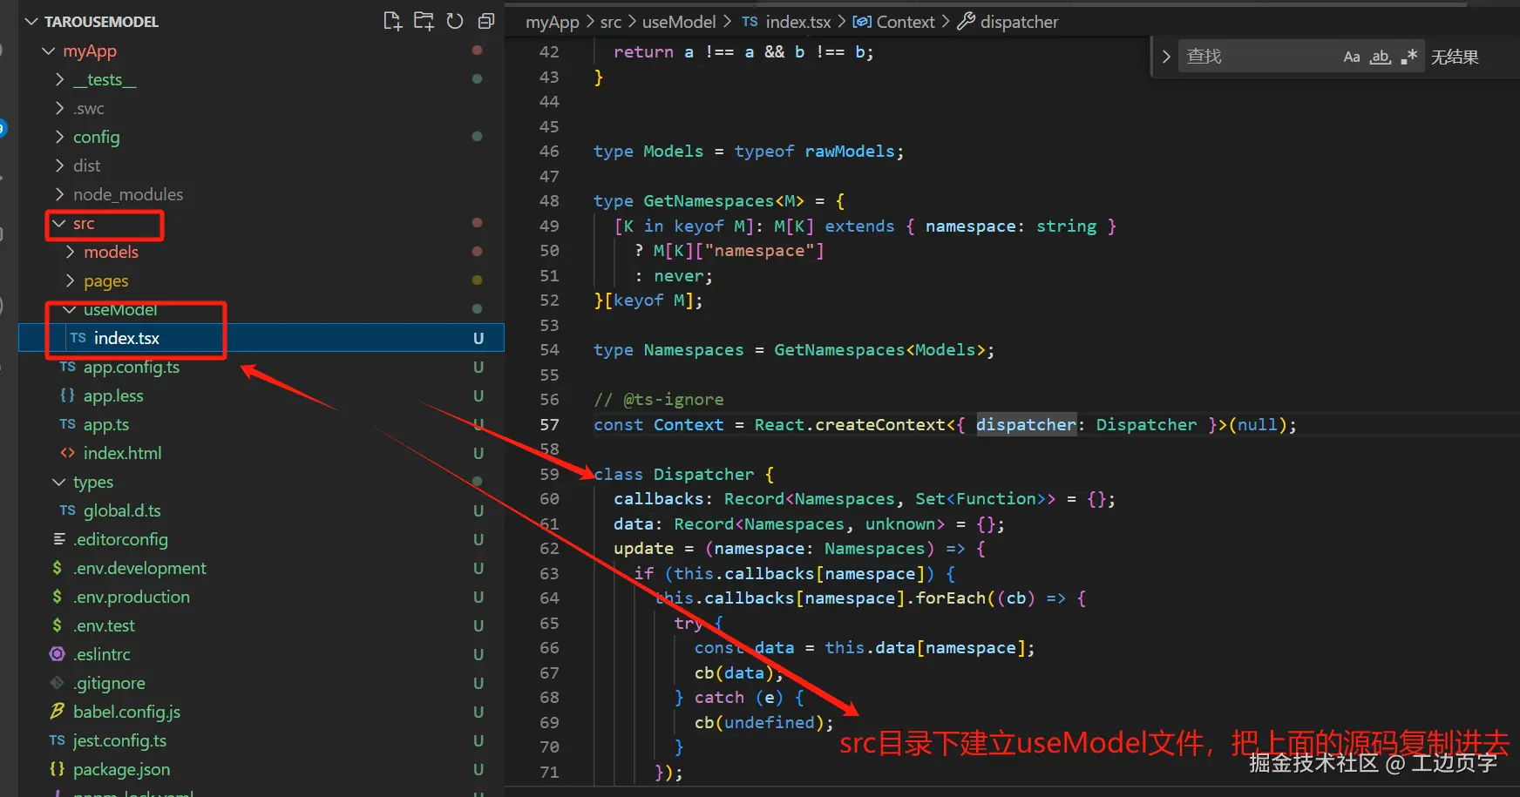The image size is (1520, 797).
Task: Click the TypeScript icon beside app.ts
Action: [68, 424]
